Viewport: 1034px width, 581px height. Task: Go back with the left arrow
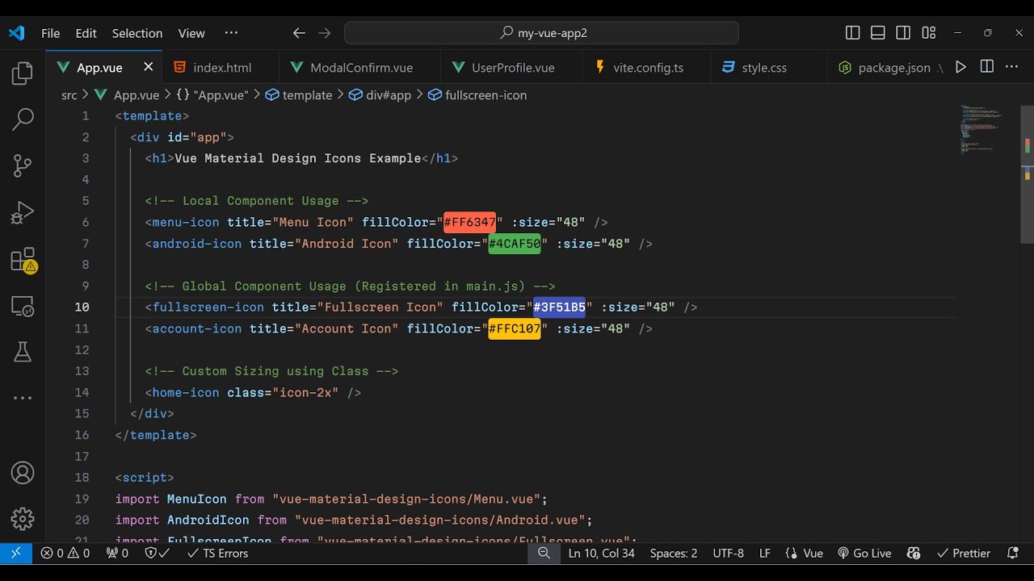[x=299, y=33]
